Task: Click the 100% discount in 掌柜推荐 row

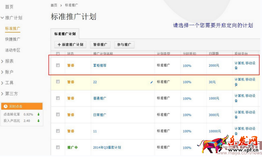Action: point(187,66)
